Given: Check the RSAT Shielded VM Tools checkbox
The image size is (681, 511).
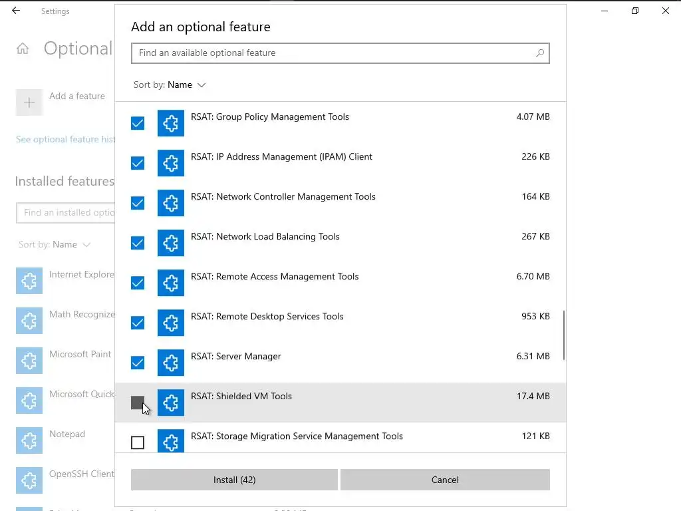Looking at the screenshot, I should (x=138, y=403).
